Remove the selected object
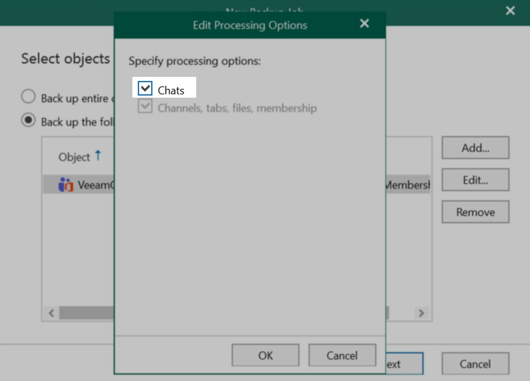Screen dimensions: 530x381 pyautogui.click(x=475, y=212)
